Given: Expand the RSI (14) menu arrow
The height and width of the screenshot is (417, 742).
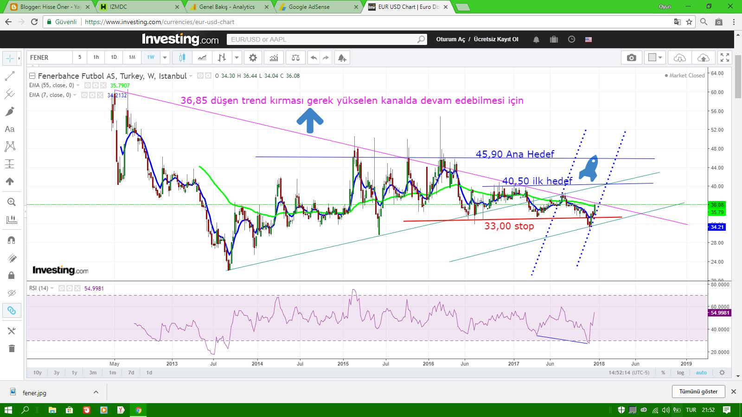Looking at the screenshot, I should (52, 288).
